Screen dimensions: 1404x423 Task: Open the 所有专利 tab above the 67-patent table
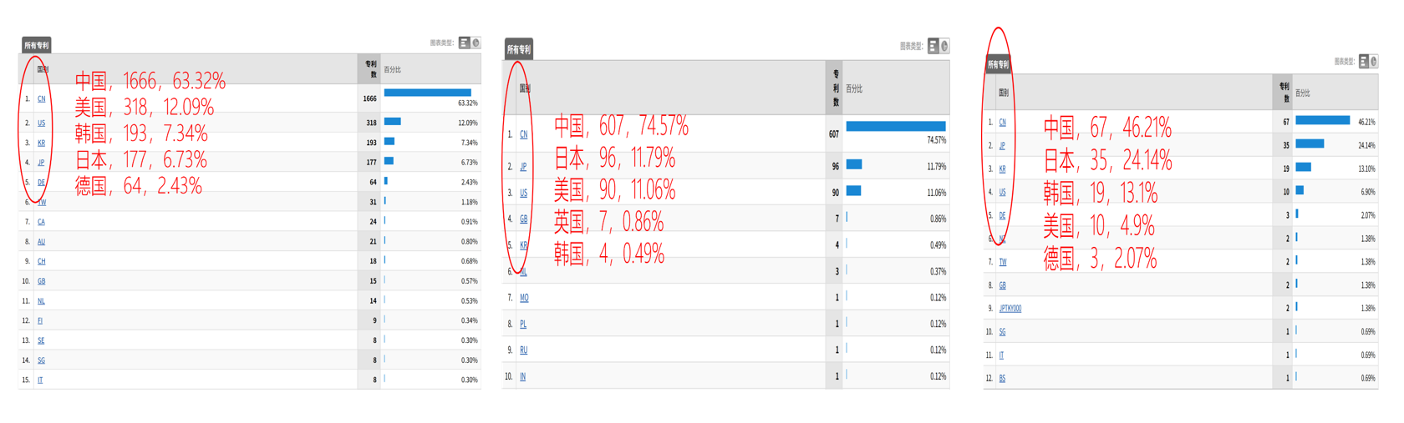(x=998, y=64)
